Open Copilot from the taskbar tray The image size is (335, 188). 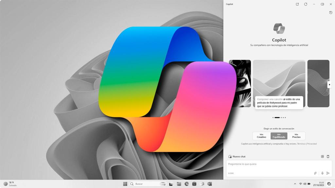328,183
